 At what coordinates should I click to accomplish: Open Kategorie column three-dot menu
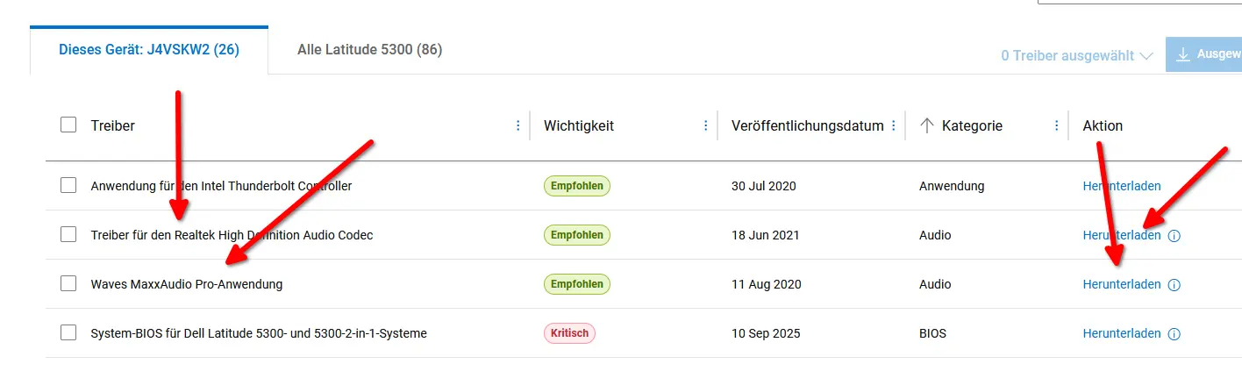pos(1057,125)
